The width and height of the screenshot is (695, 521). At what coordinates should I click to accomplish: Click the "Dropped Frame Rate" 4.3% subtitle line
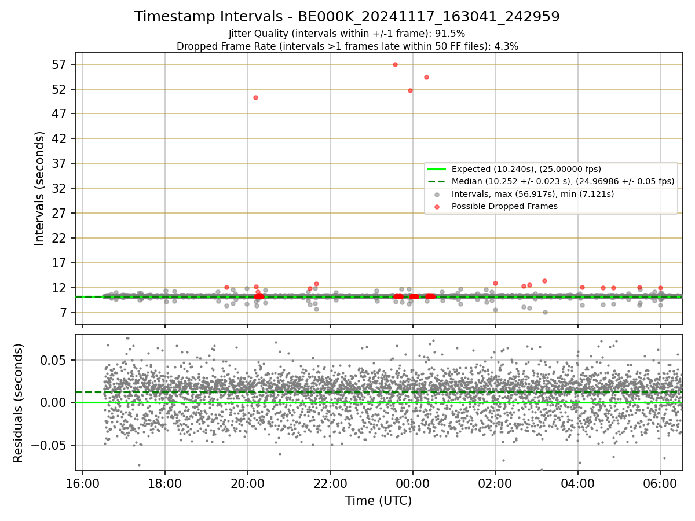tap(347, 46)
